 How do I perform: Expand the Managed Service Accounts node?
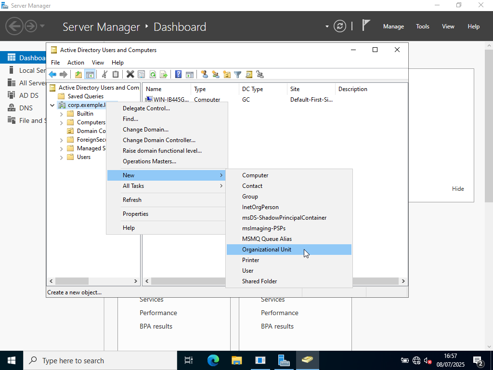61,149
